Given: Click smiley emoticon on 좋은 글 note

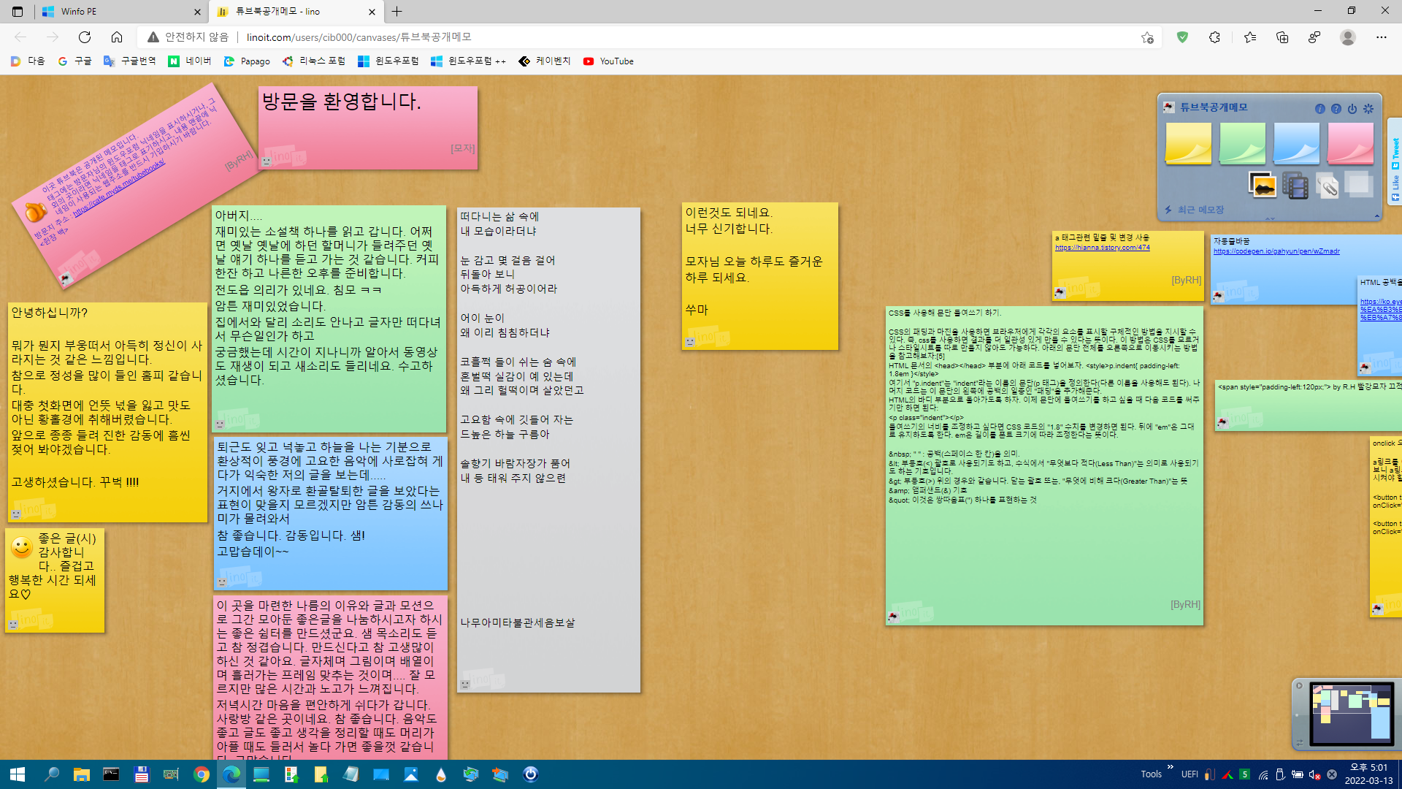Looking at the screenshot, I should pyautogui.click(x=22, y=547).
